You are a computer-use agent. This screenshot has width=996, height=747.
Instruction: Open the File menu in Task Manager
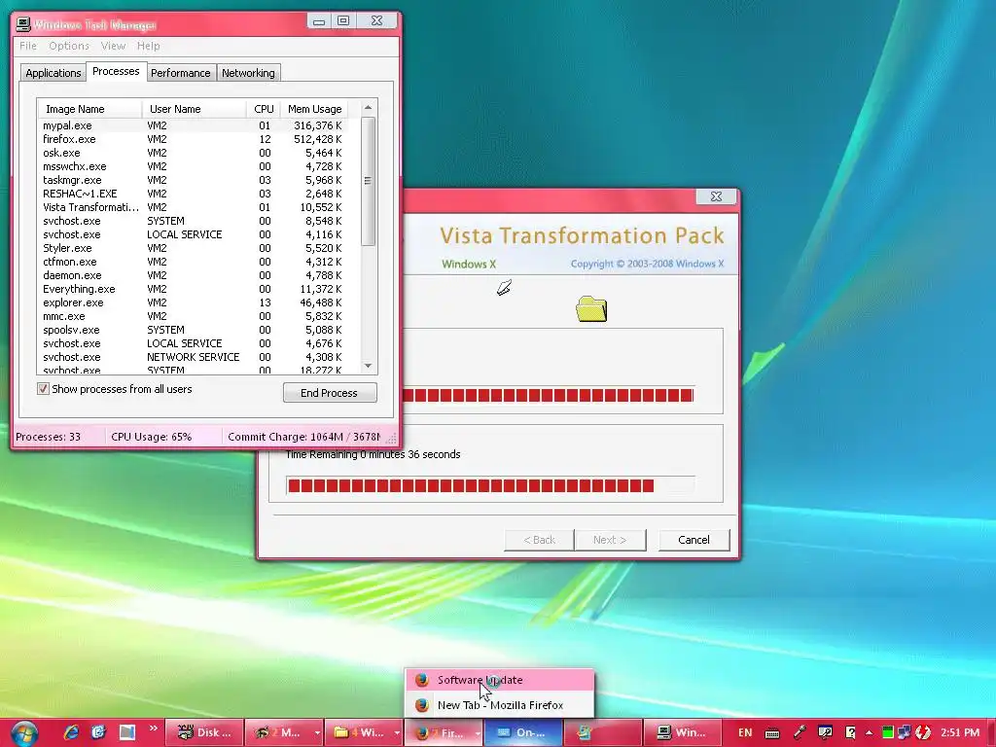(x=28, y=46)
